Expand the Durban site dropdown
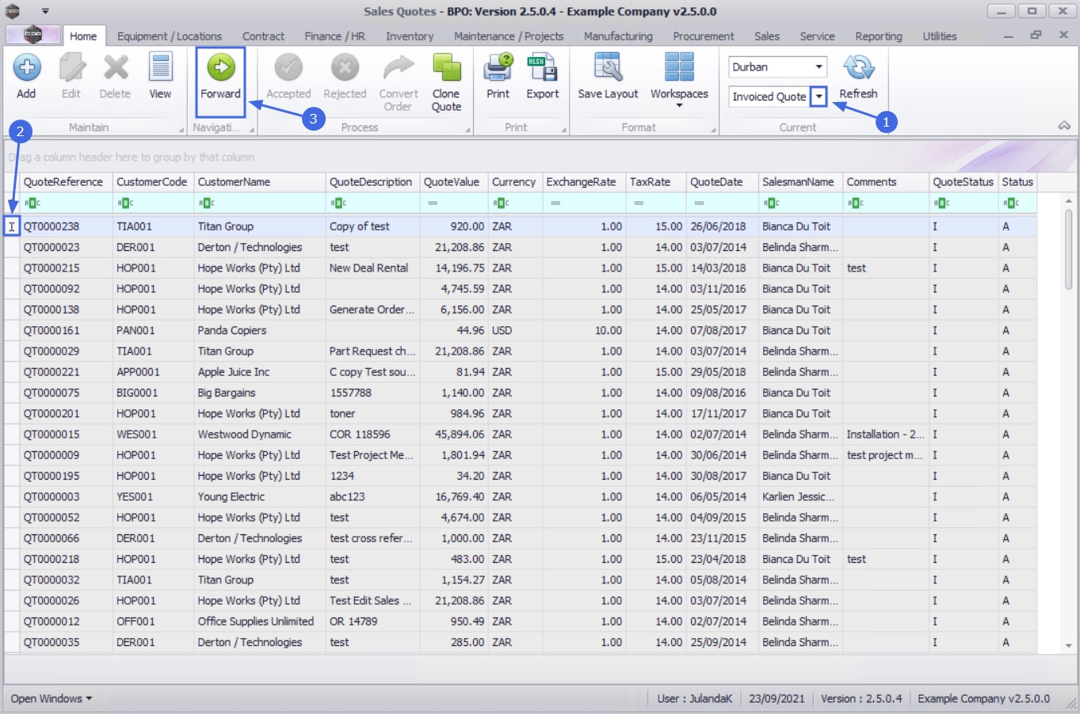 (x=819, y=67)
